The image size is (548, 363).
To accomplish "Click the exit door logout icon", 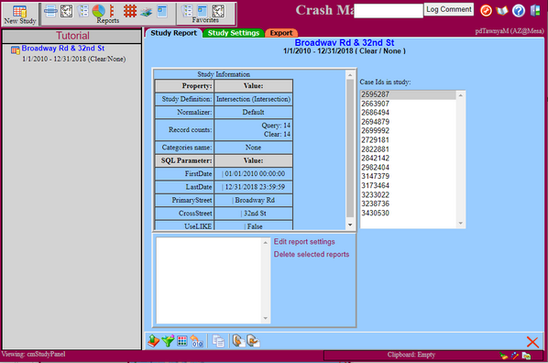I will point(535,10).
